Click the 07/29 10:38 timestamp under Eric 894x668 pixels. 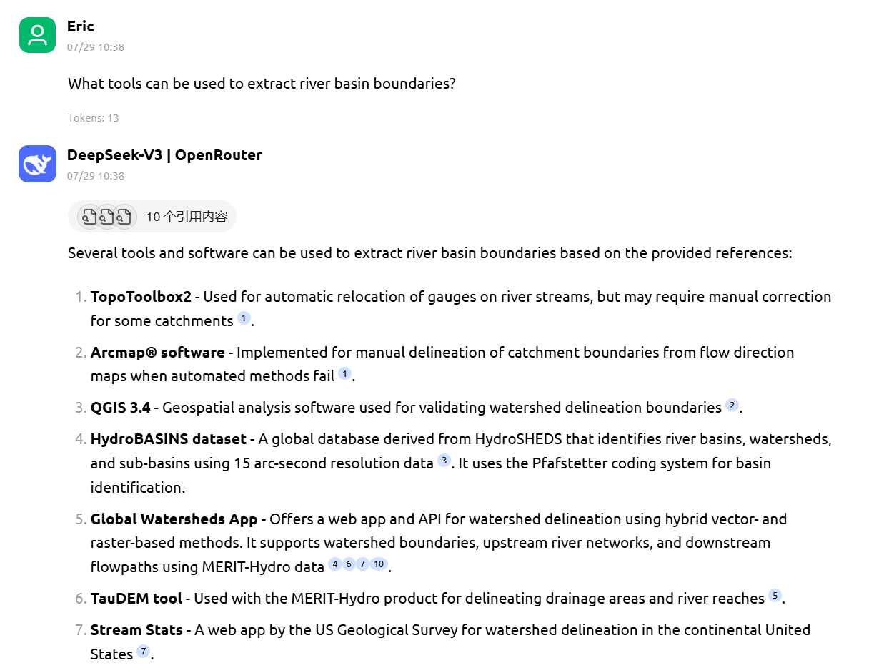[x=96, y=47]
